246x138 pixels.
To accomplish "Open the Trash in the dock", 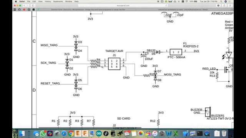I will coord(224,134).
